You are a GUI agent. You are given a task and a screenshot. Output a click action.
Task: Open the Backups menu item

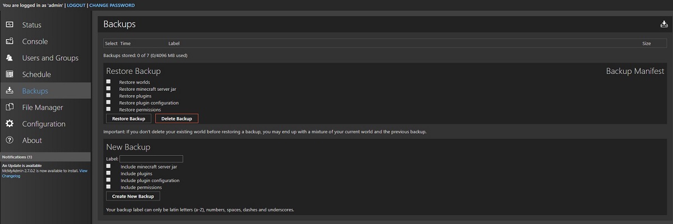coord(35,91)
